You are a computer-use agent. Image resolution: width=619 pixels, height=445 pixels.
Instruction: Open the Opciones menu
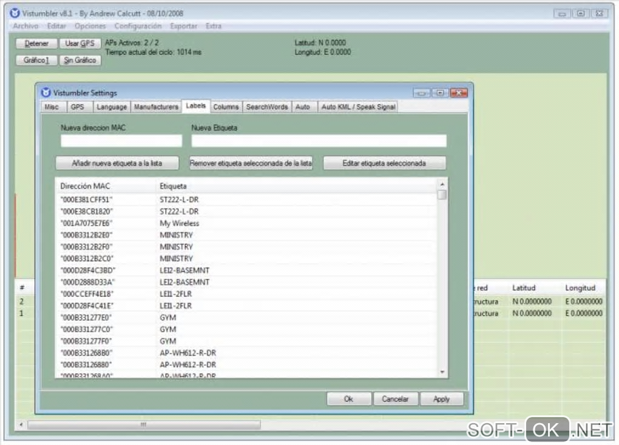[90, 26]
